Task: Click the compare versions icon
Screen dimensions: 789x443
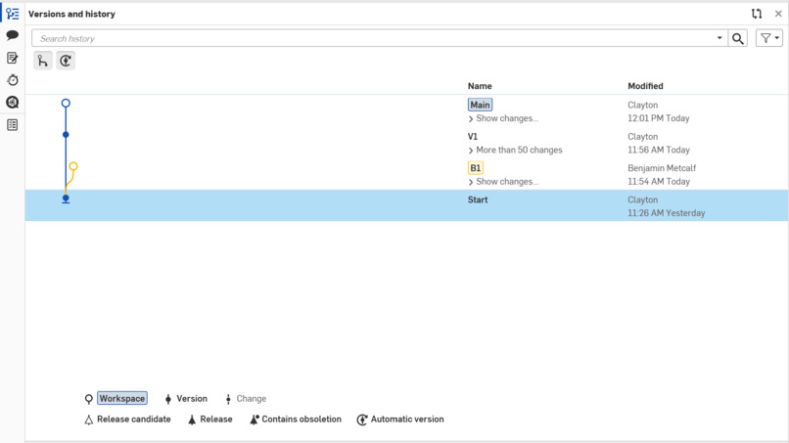Action: point(757,14)
